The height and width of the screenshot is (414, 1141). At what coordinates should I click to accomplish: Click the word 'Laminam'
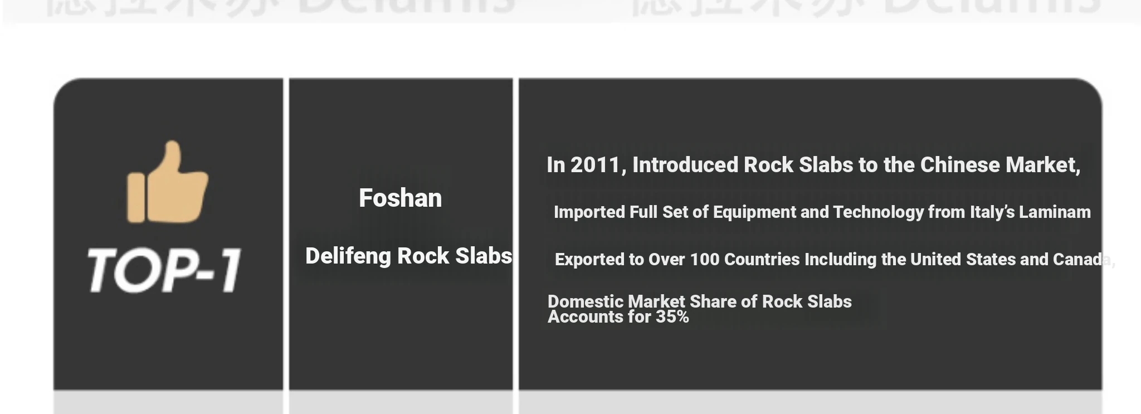pyautogui.click(x=1055, y=212)
